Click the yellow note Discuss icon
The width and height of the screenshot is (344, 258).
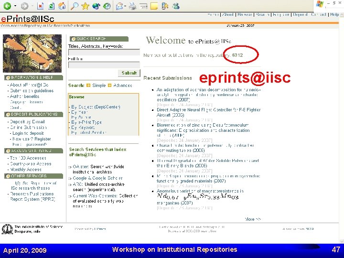154,6
